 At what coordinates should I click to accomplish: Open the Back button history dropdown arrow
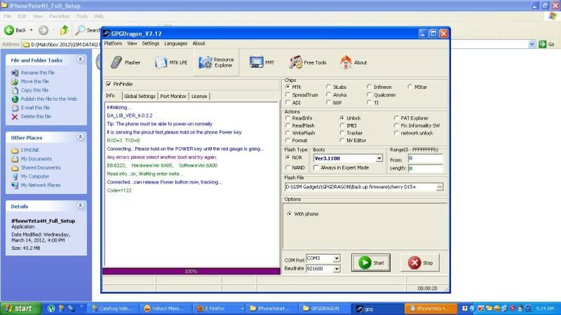[31, 30]
